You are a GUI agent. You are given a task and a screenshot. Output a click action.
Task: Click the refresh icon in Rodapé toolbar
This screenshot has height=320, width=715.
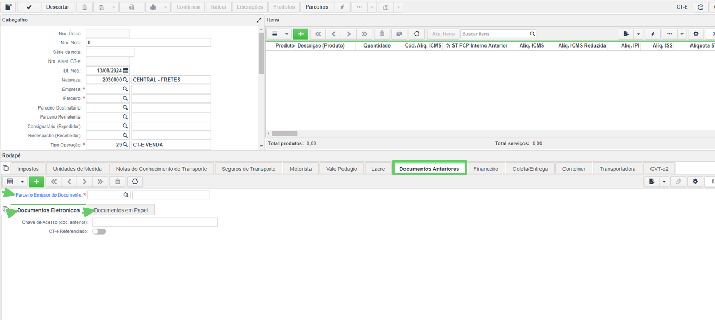click(135, 182)
